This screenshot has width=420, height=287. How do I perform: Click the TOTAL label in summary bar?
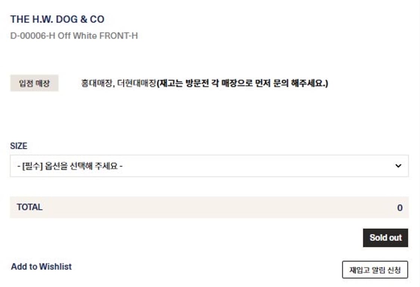point(30,207)
